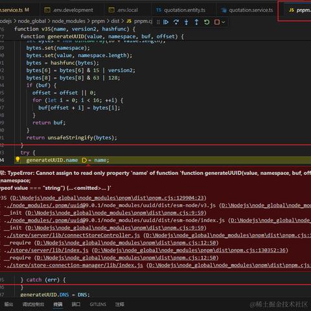311x311 pixels.
Task: Place cursor on 'bytes.set(namespace);' line
Action: click(58, 48)
